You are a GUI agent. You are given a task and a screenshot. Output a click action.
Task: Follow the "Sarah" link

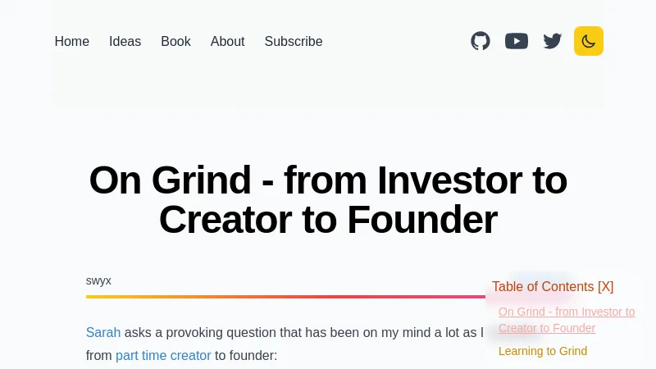click(103, 332)
